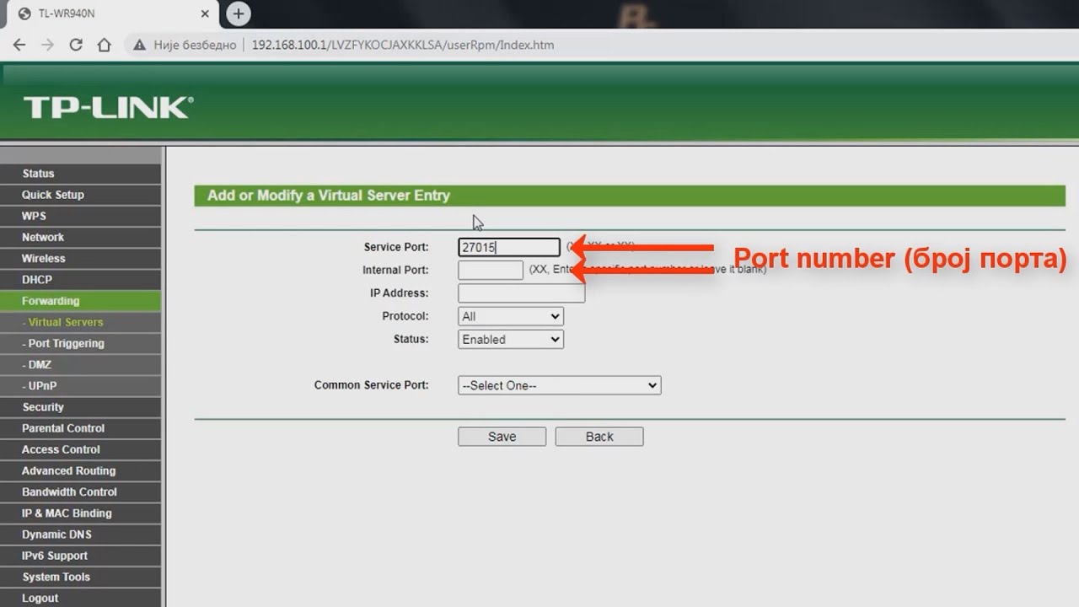
Task: Open a new browser tab
Action: click(x=239, y=13)
